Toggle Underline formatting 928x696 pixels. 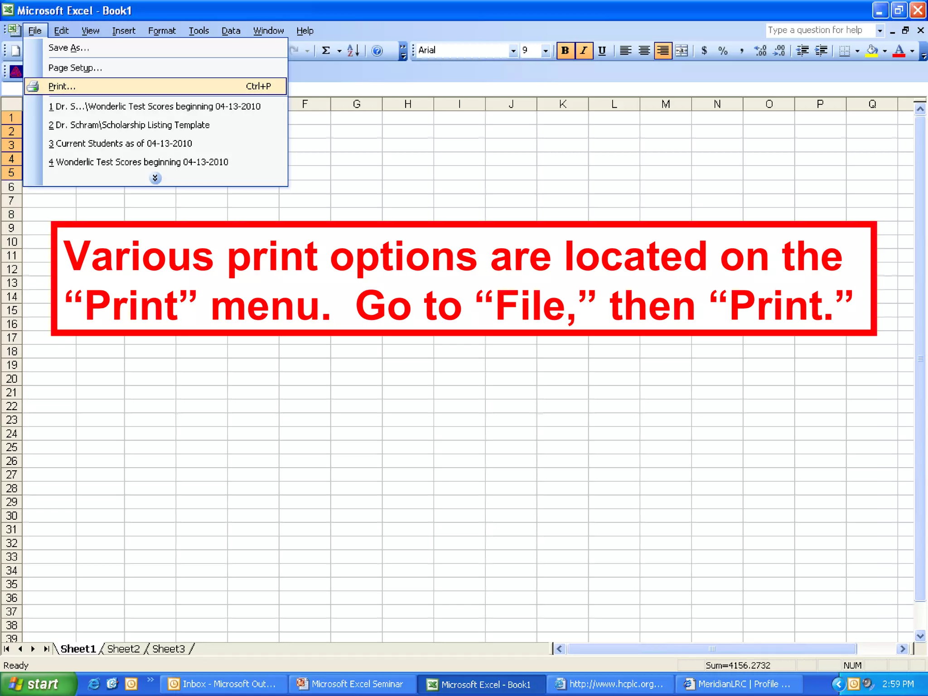pos(602,50)
